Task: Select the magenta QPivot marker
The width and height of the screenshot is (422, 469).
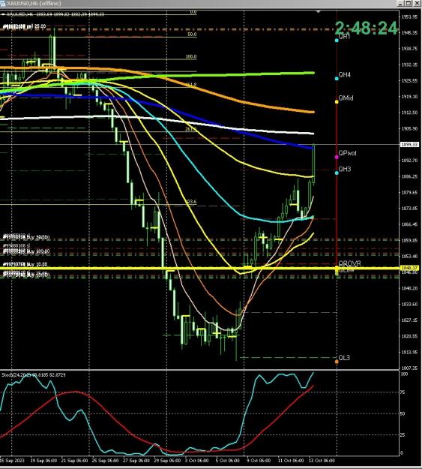Action: (337, 157)
